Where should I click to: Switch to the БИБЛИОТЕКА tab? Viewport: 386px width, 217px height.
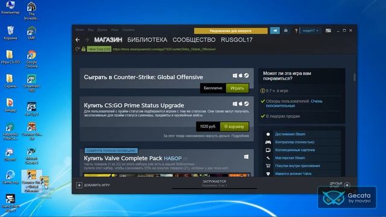click(x=147, y=40)
